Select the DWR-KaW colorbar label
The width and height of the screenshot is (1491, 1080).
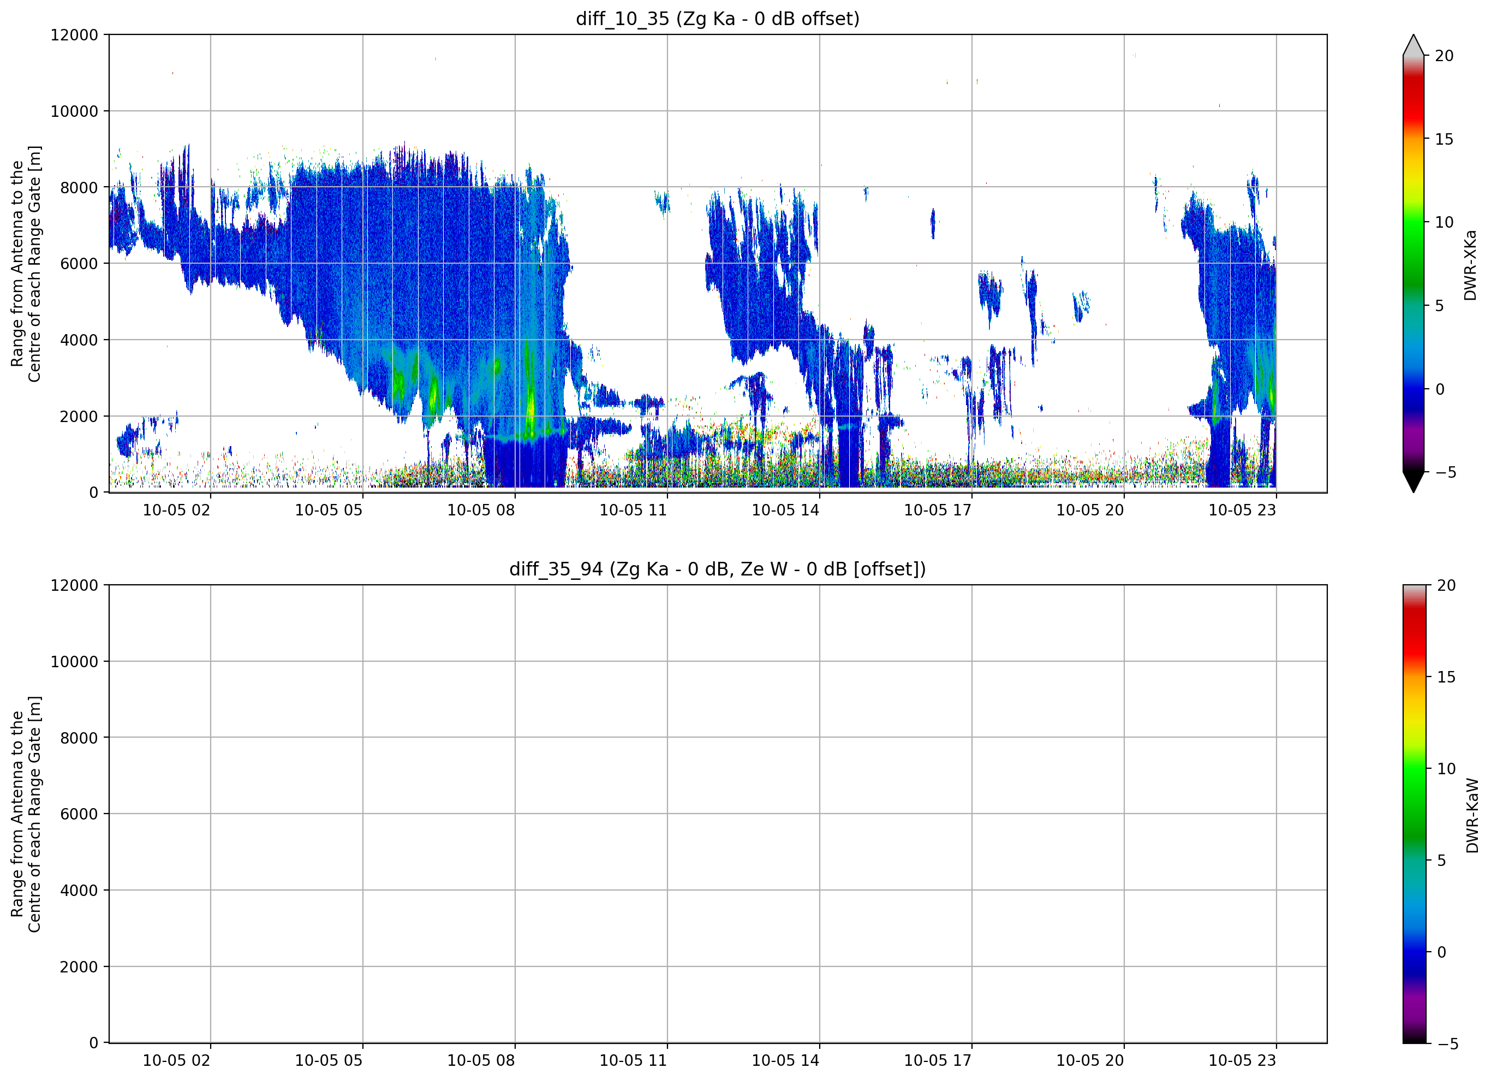click(x=1472, y=816)
